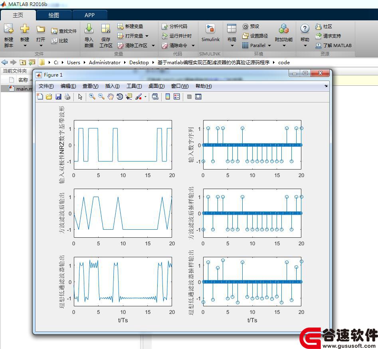Click the Open (打开) folder icon
This screenshot has width=378, height=349.
point(40,30)
